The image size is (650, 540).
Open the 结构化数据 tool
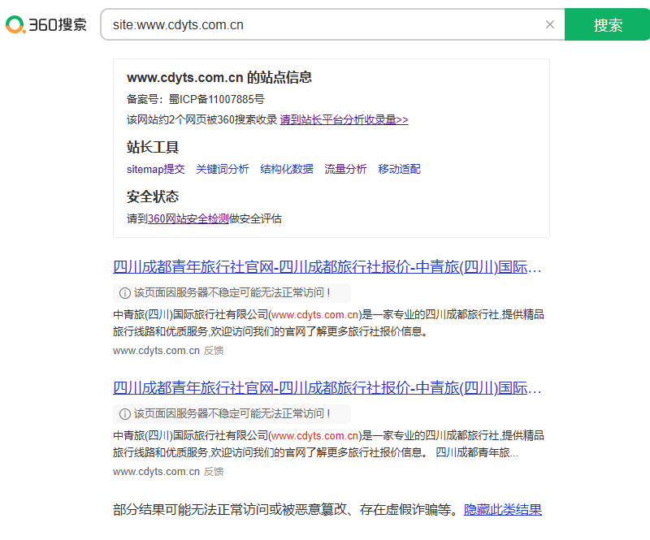(x=286, y=170)
